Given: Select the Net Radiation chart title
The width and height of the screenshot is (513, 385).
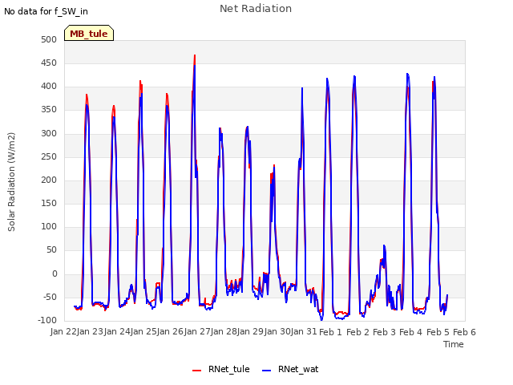Looking at the screenshot, I should (256, 9).
